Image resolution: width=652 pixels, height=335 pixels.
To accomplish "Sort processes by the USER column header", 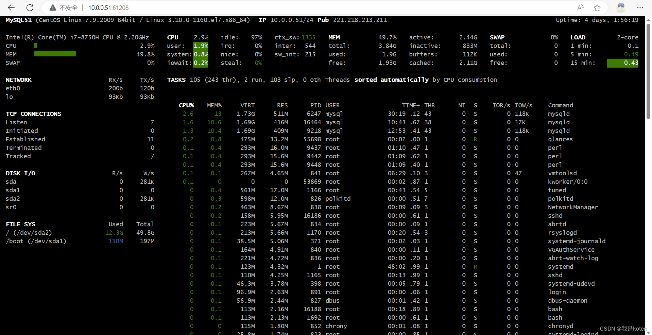I will click(x=332, y=105).
